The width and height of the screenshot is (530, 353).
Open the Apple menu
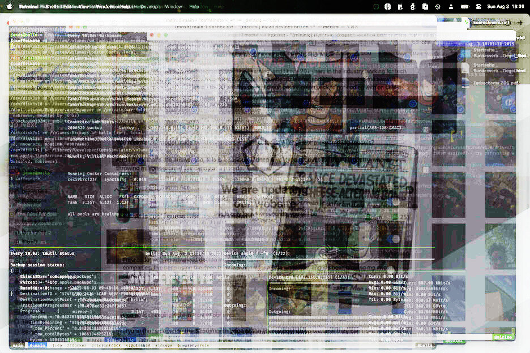tap(10, 6)
